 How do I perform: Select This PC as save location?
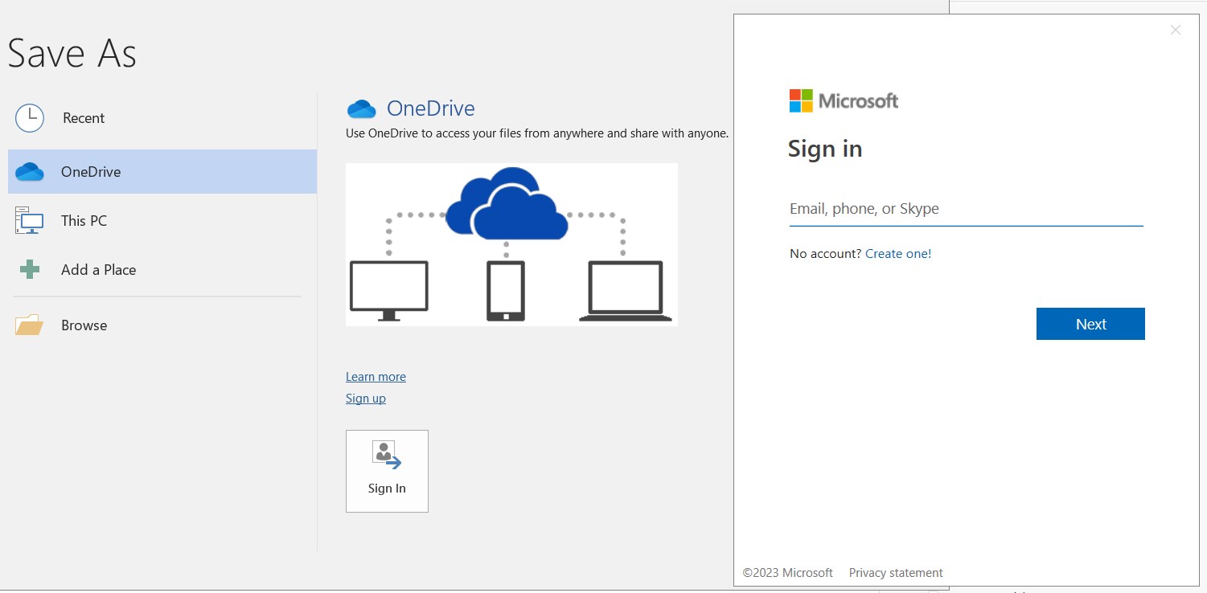coord(84,221)
